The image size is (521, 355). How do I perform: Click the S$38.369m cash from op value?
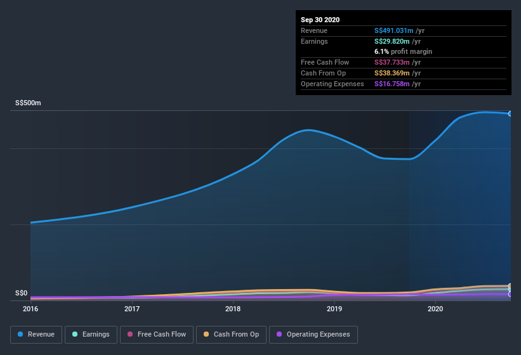(392, 73)
